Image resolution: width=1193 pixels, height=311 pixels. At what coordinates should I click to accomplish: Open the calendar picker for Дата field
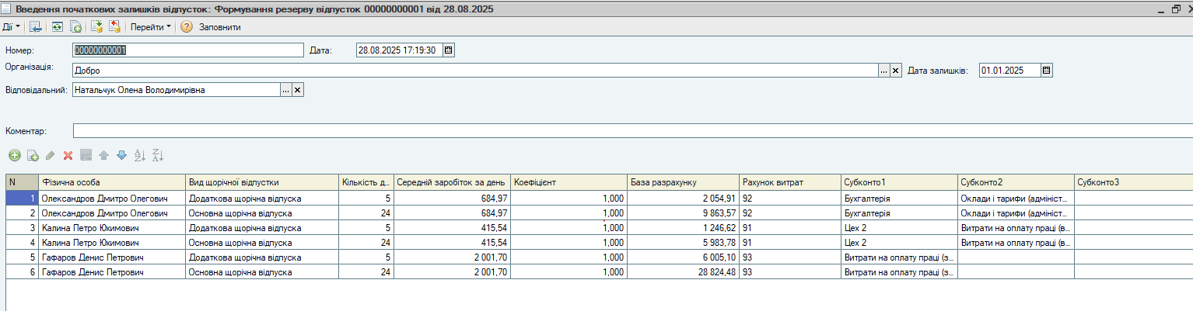(x=448, y=50)
